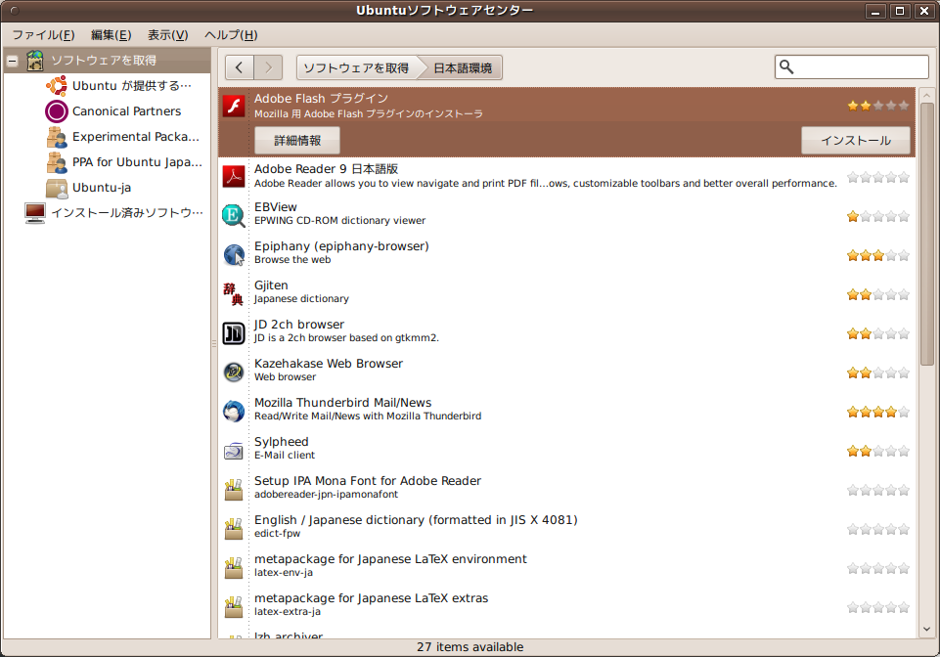Click the ソフトウェアを取得 sidebar icon
This screenshot has width=940, height=657.
(x=35, y=61)
